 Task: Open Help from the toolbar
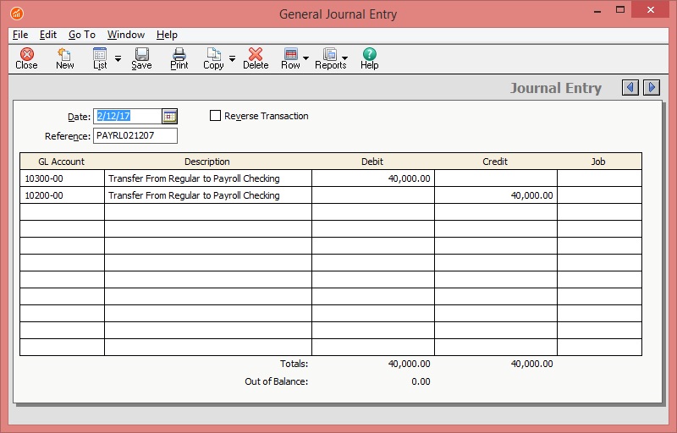(x=369, y=58)
